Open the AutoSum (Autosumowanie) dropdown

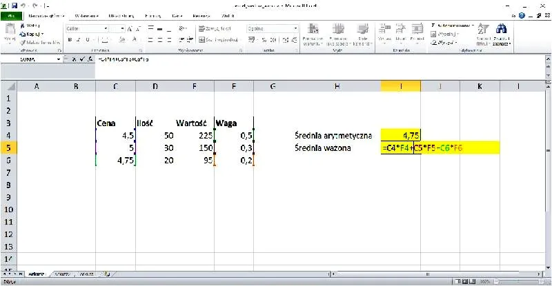pos(473,25)
